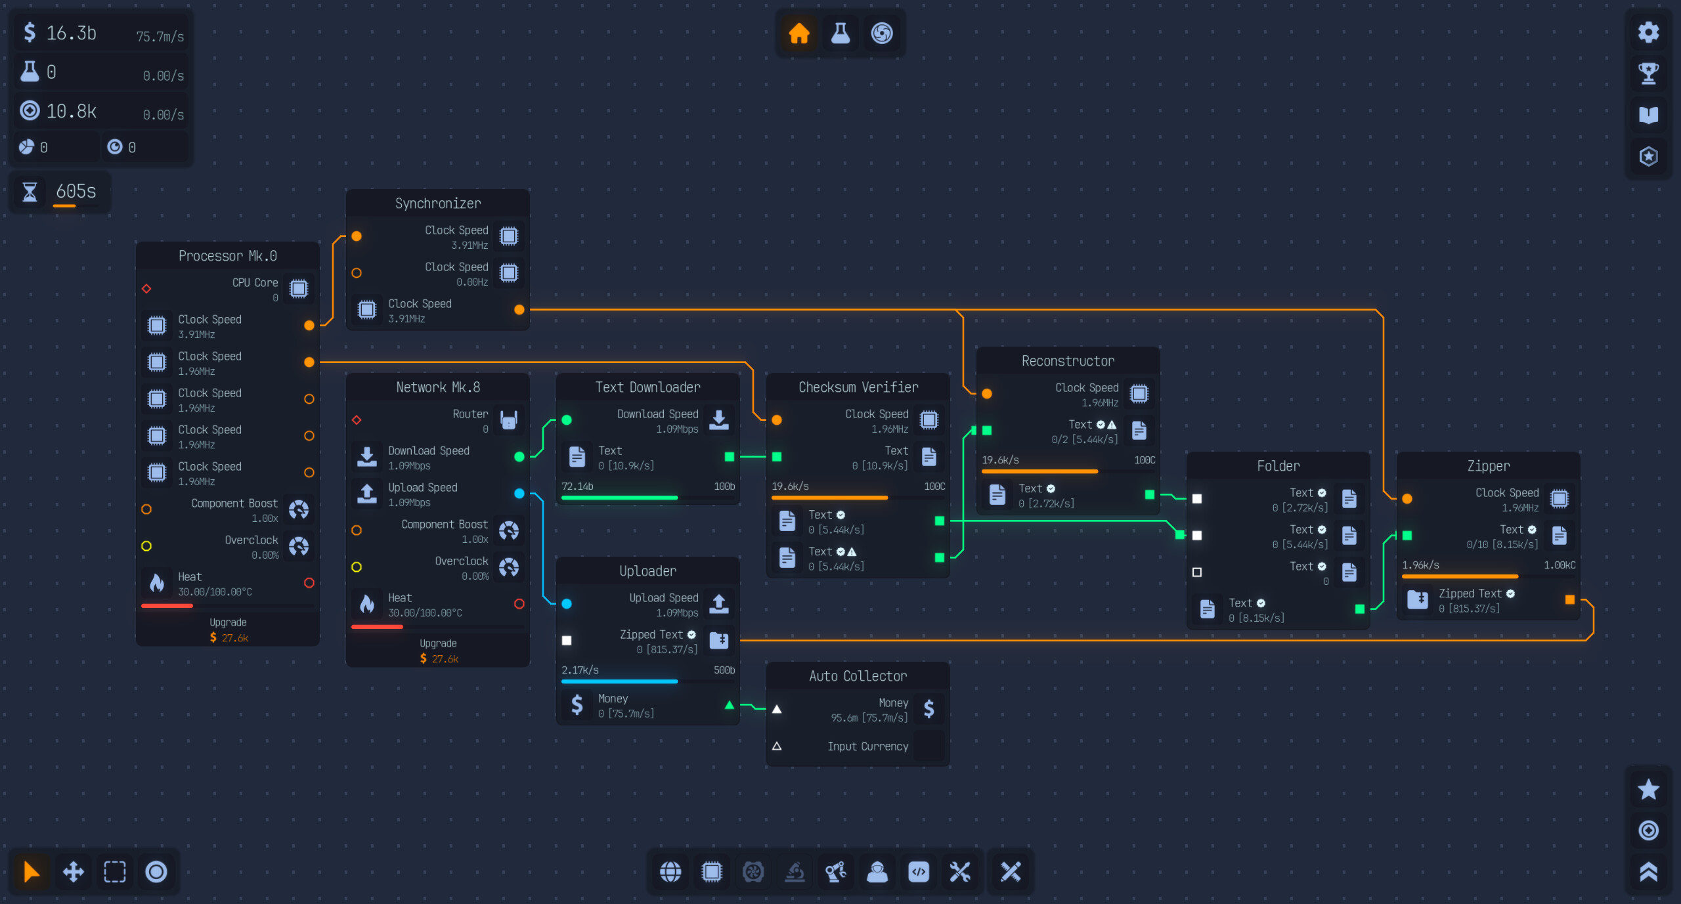Select the globe network category
1681x904 pixels.
[x=670, y=872]
